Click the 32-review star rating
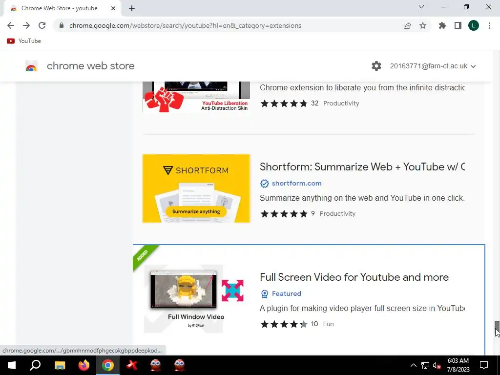Viewport: 500px width, 375px height. [284, 104]
